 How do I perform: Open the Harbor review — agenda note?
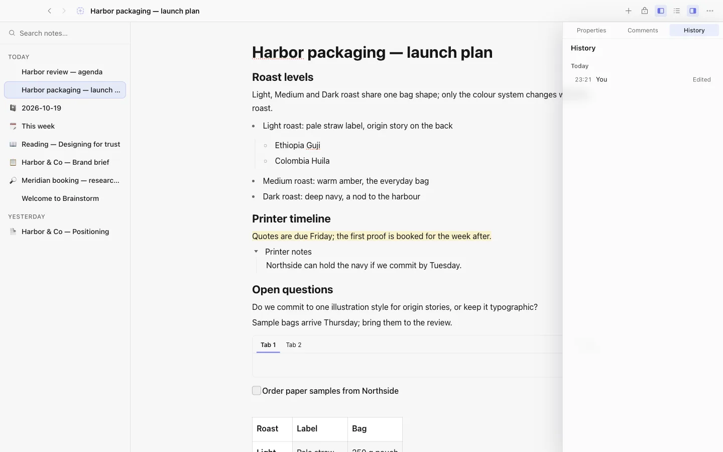point(65,72)
